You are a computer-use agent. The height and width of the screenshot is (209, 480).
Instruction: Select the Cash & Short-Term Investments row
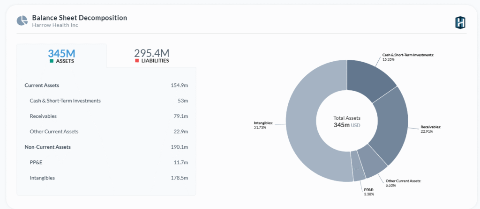tap(65, 101)
